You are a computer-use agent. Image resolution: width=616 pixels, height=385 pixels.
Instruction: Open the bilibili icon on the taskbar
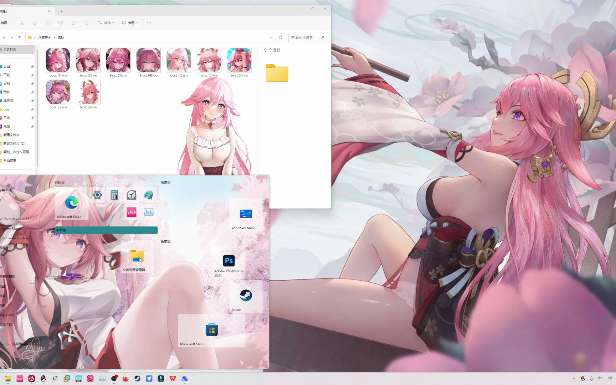pos(20,379)
